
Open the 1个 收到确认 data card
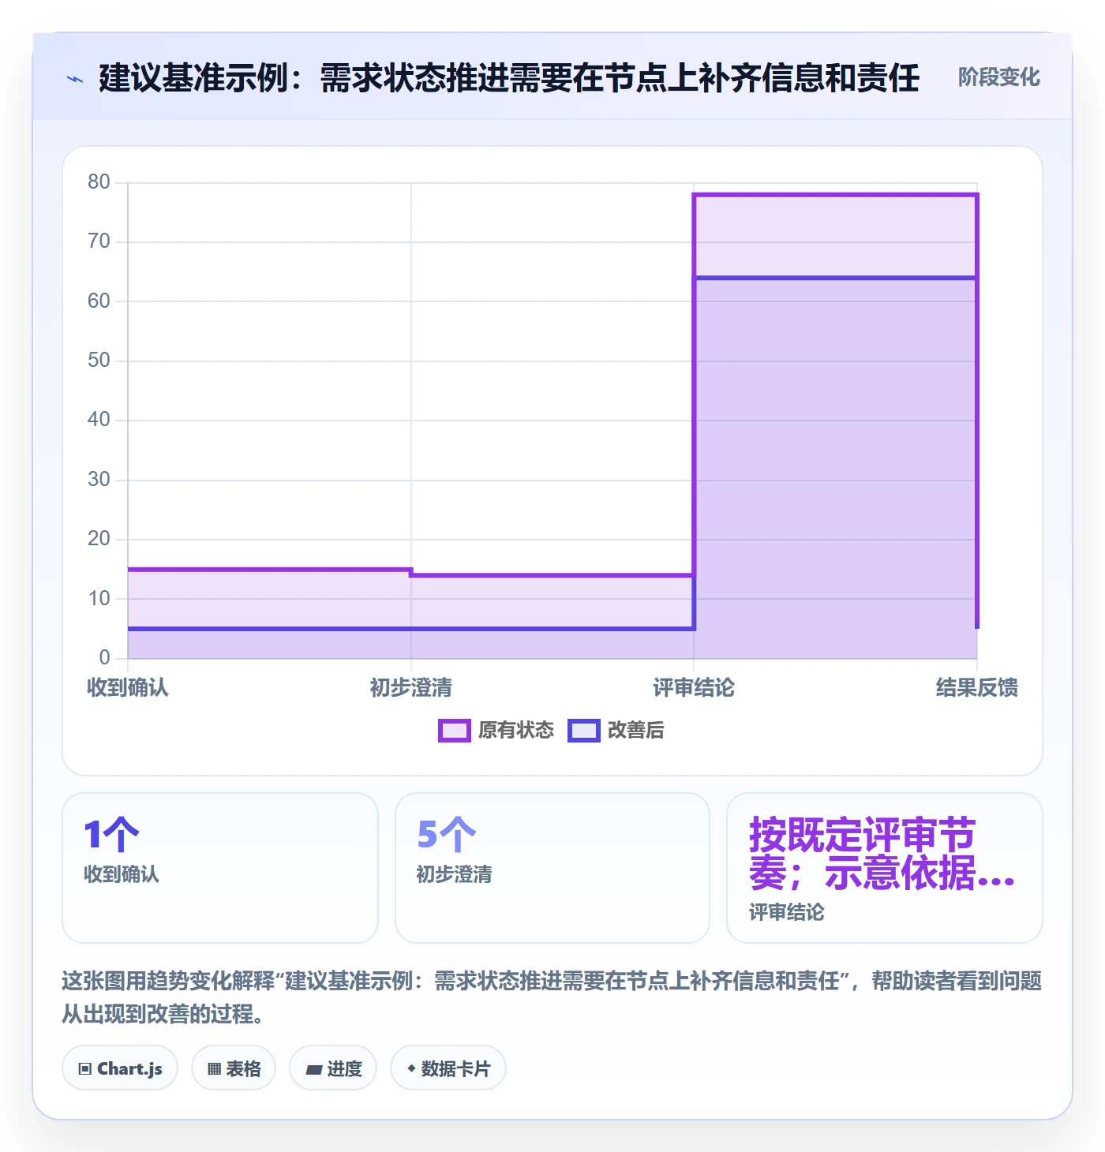point(220,868)
